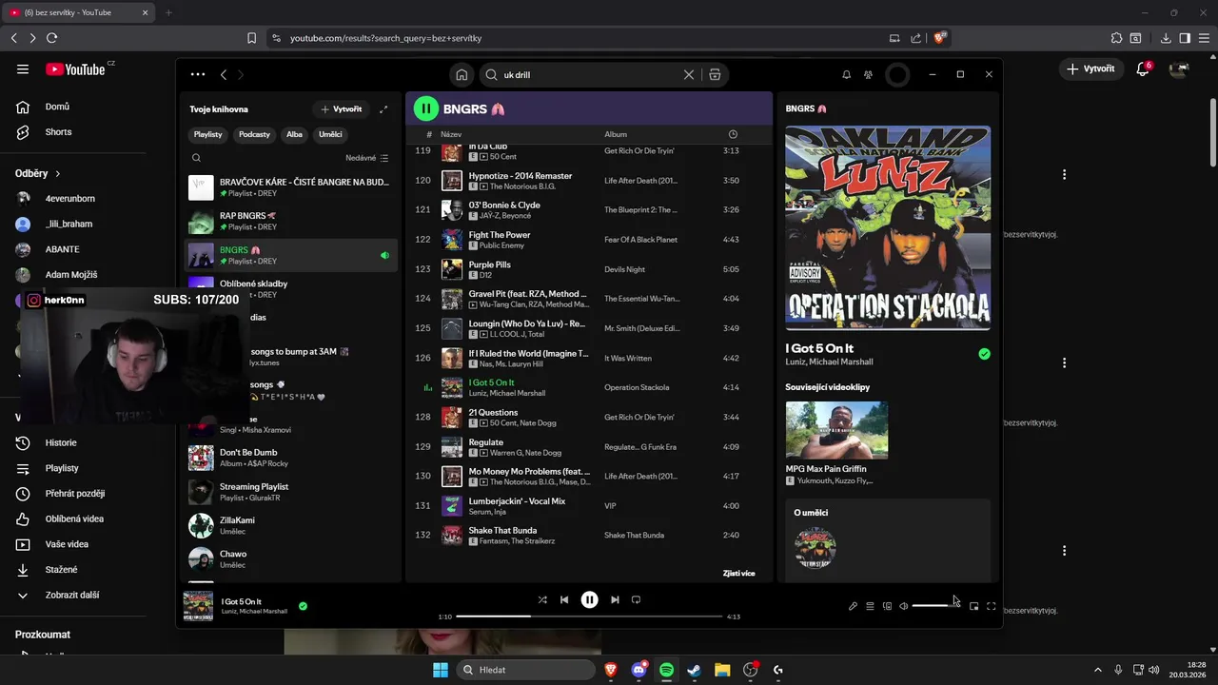Skip to next track
Viewport: 1218px width, 685px height.
(615, 599)
